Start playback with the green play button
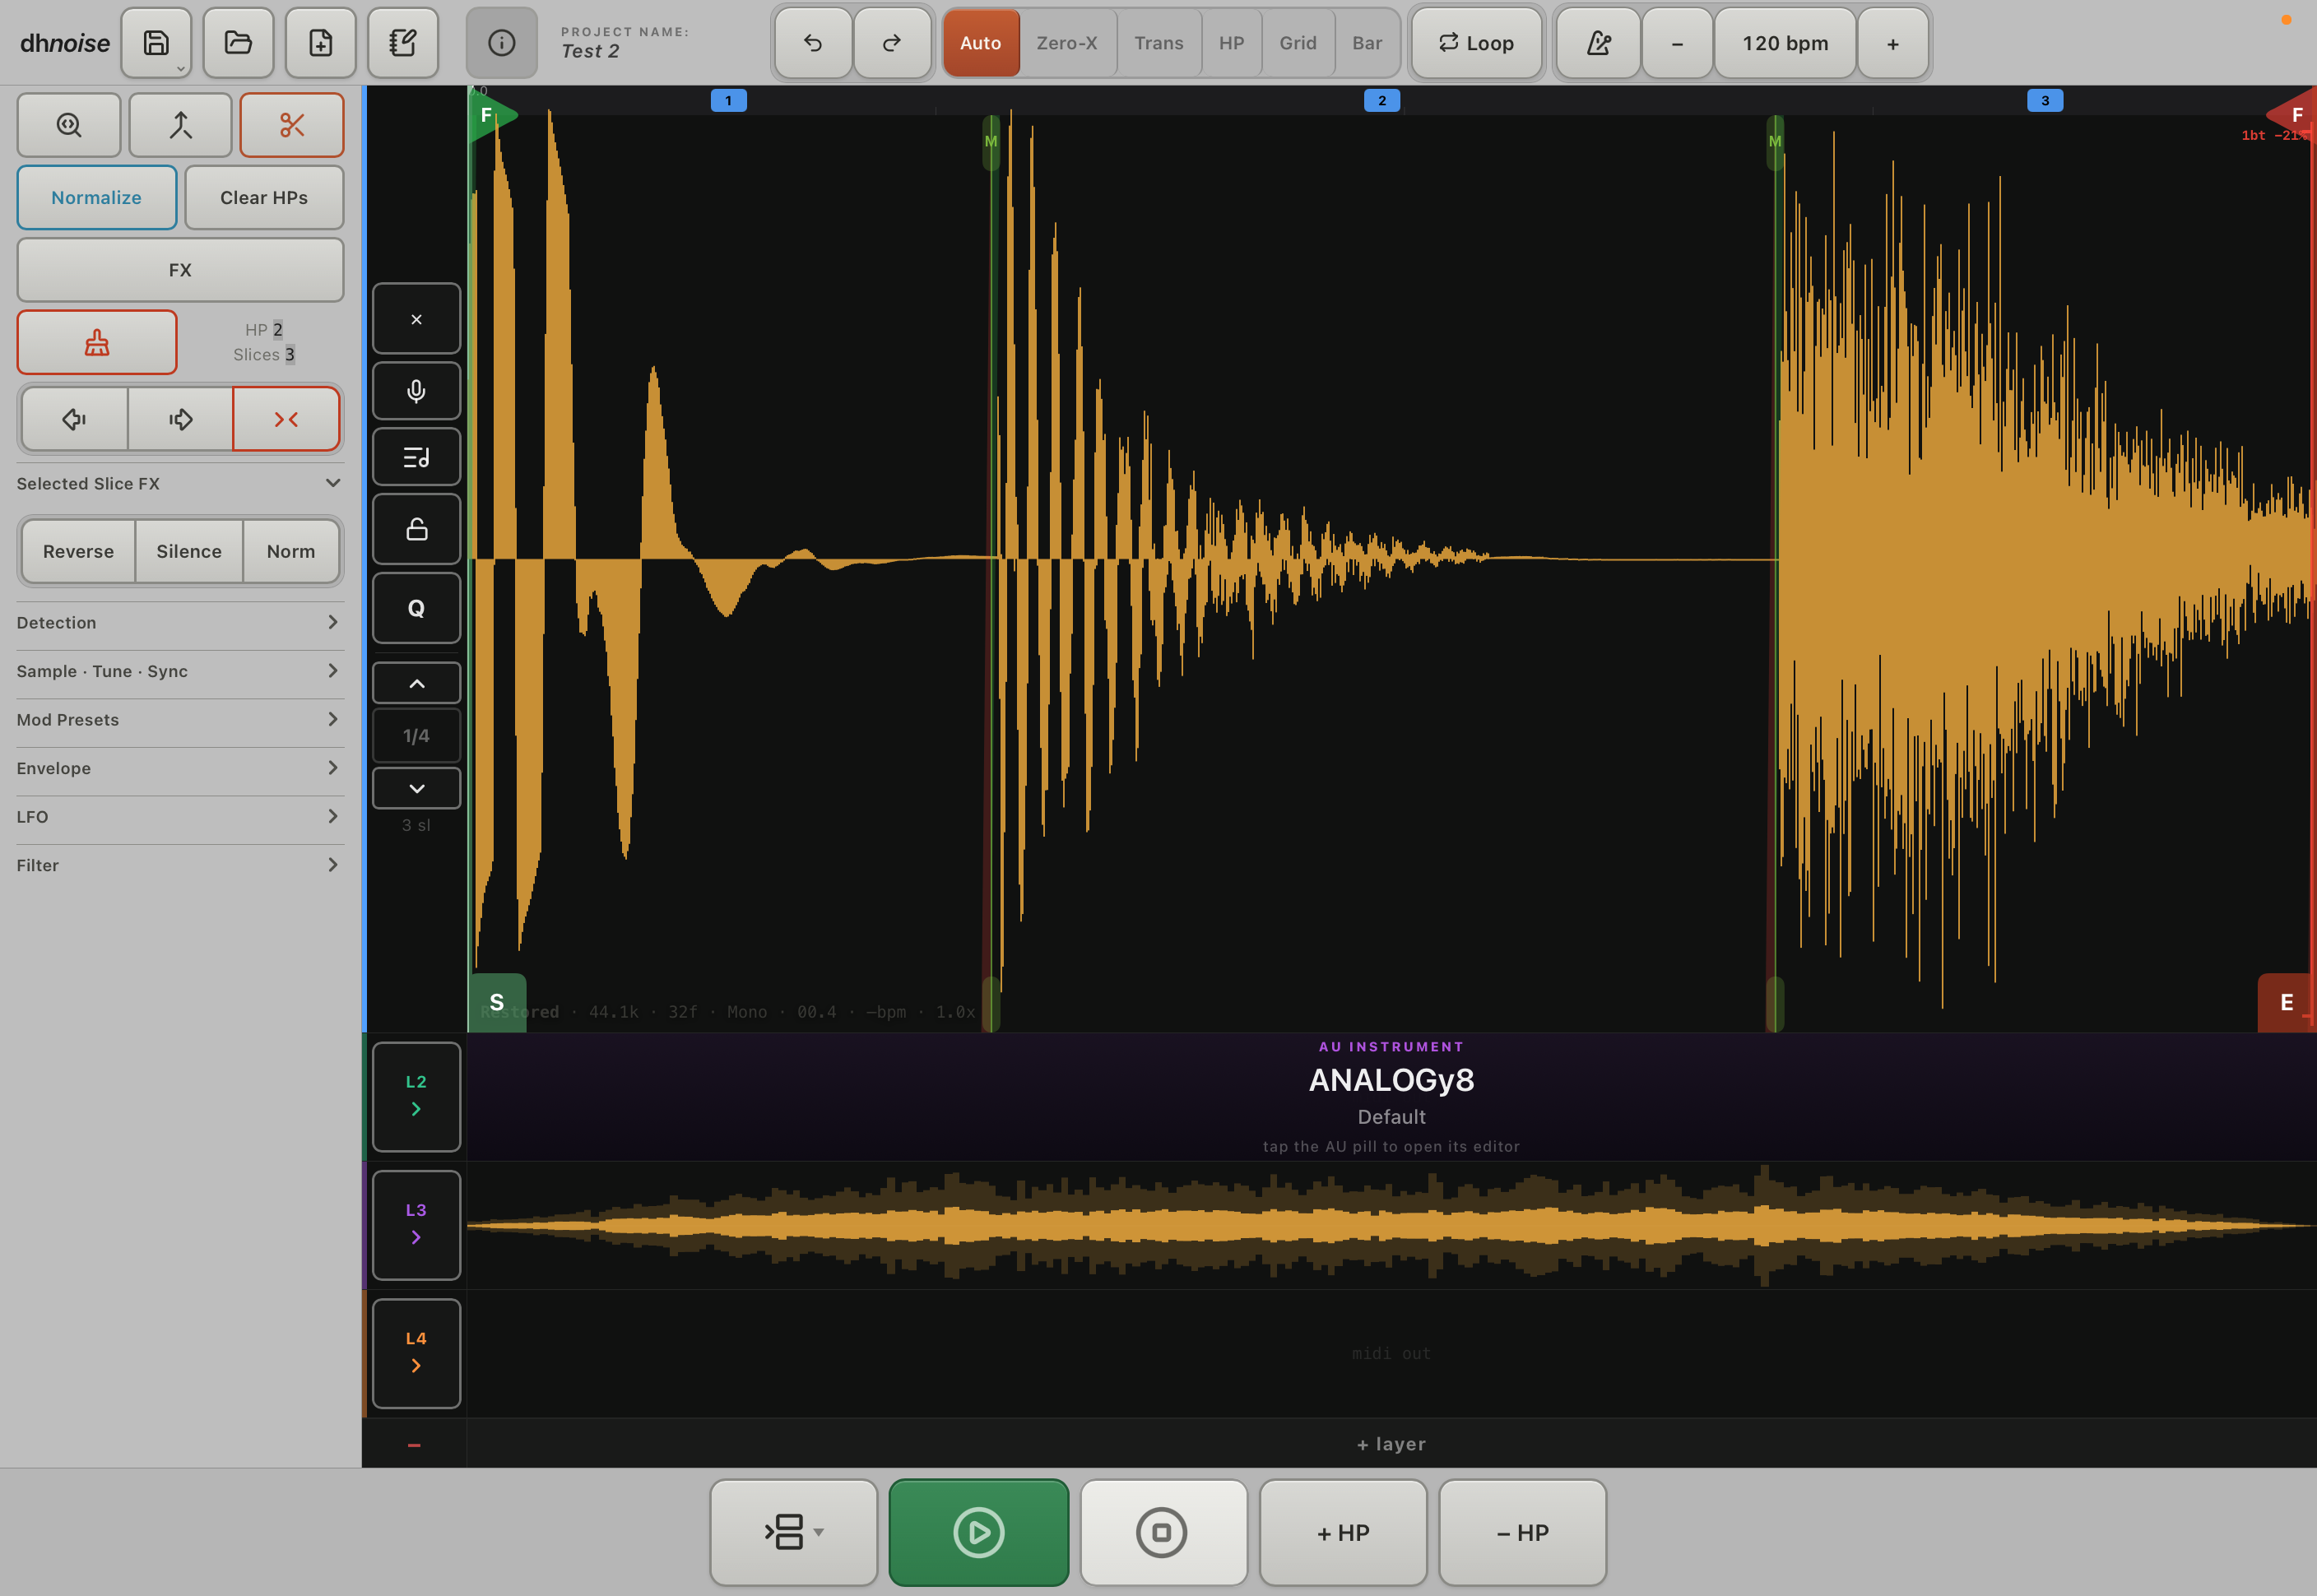 click(979, 1532)
